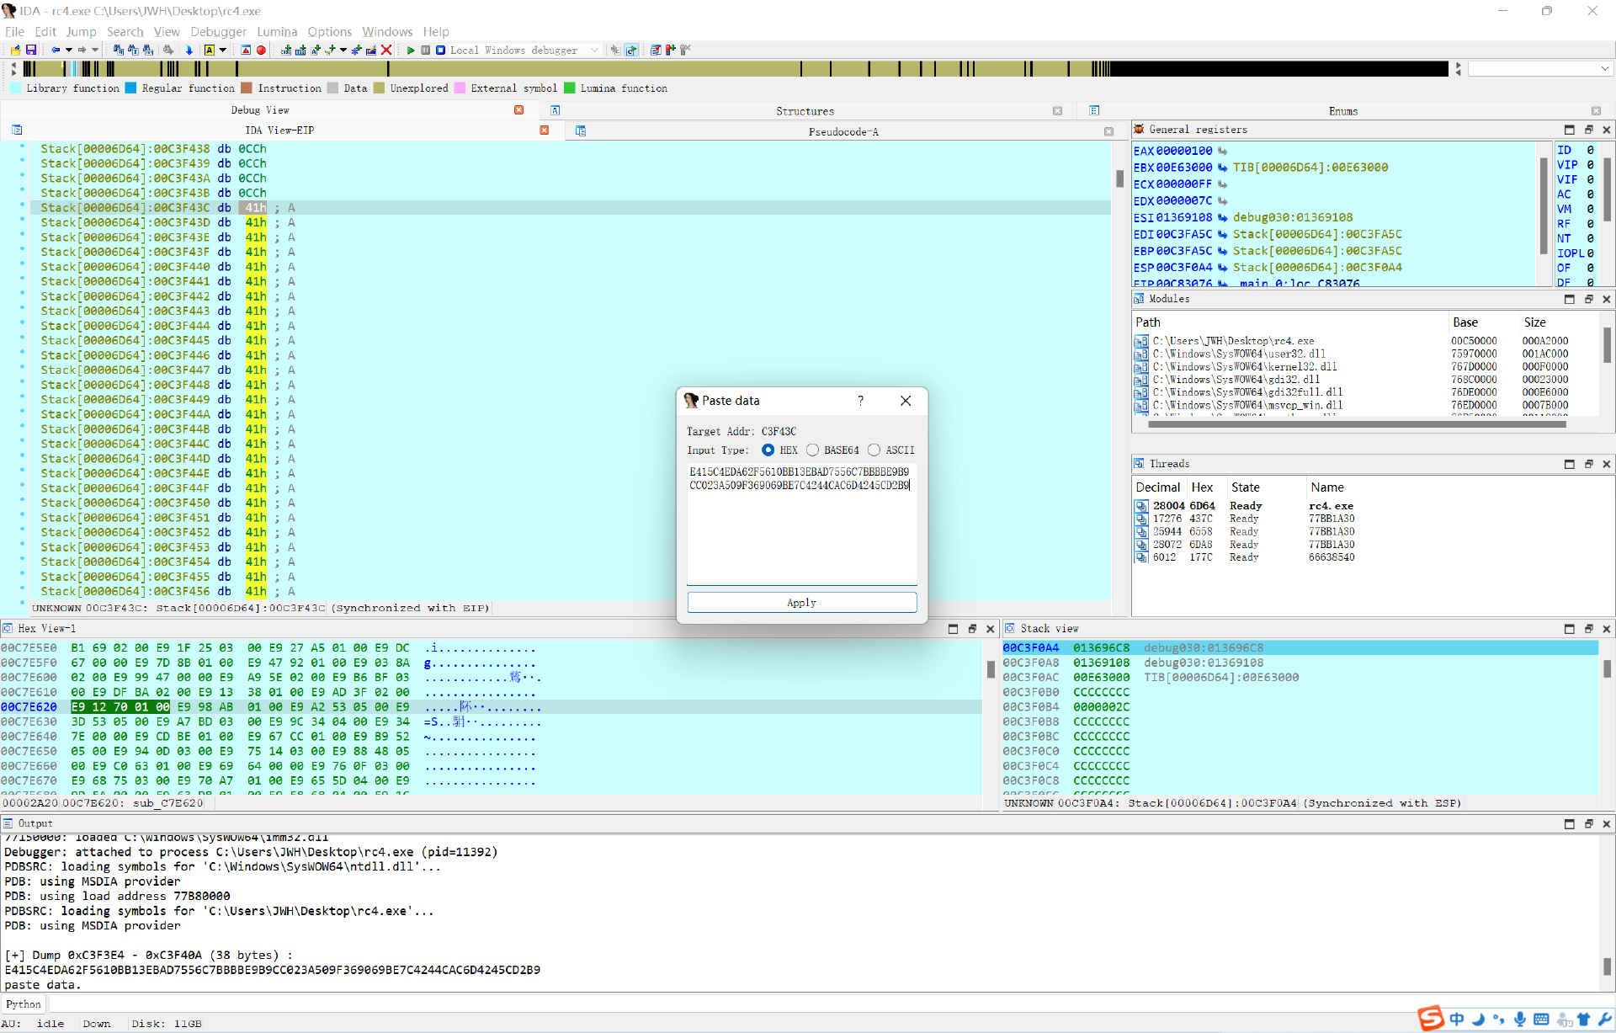
Task: Open the jump forward history dropdown arrow
Action: tap(95, 51)
